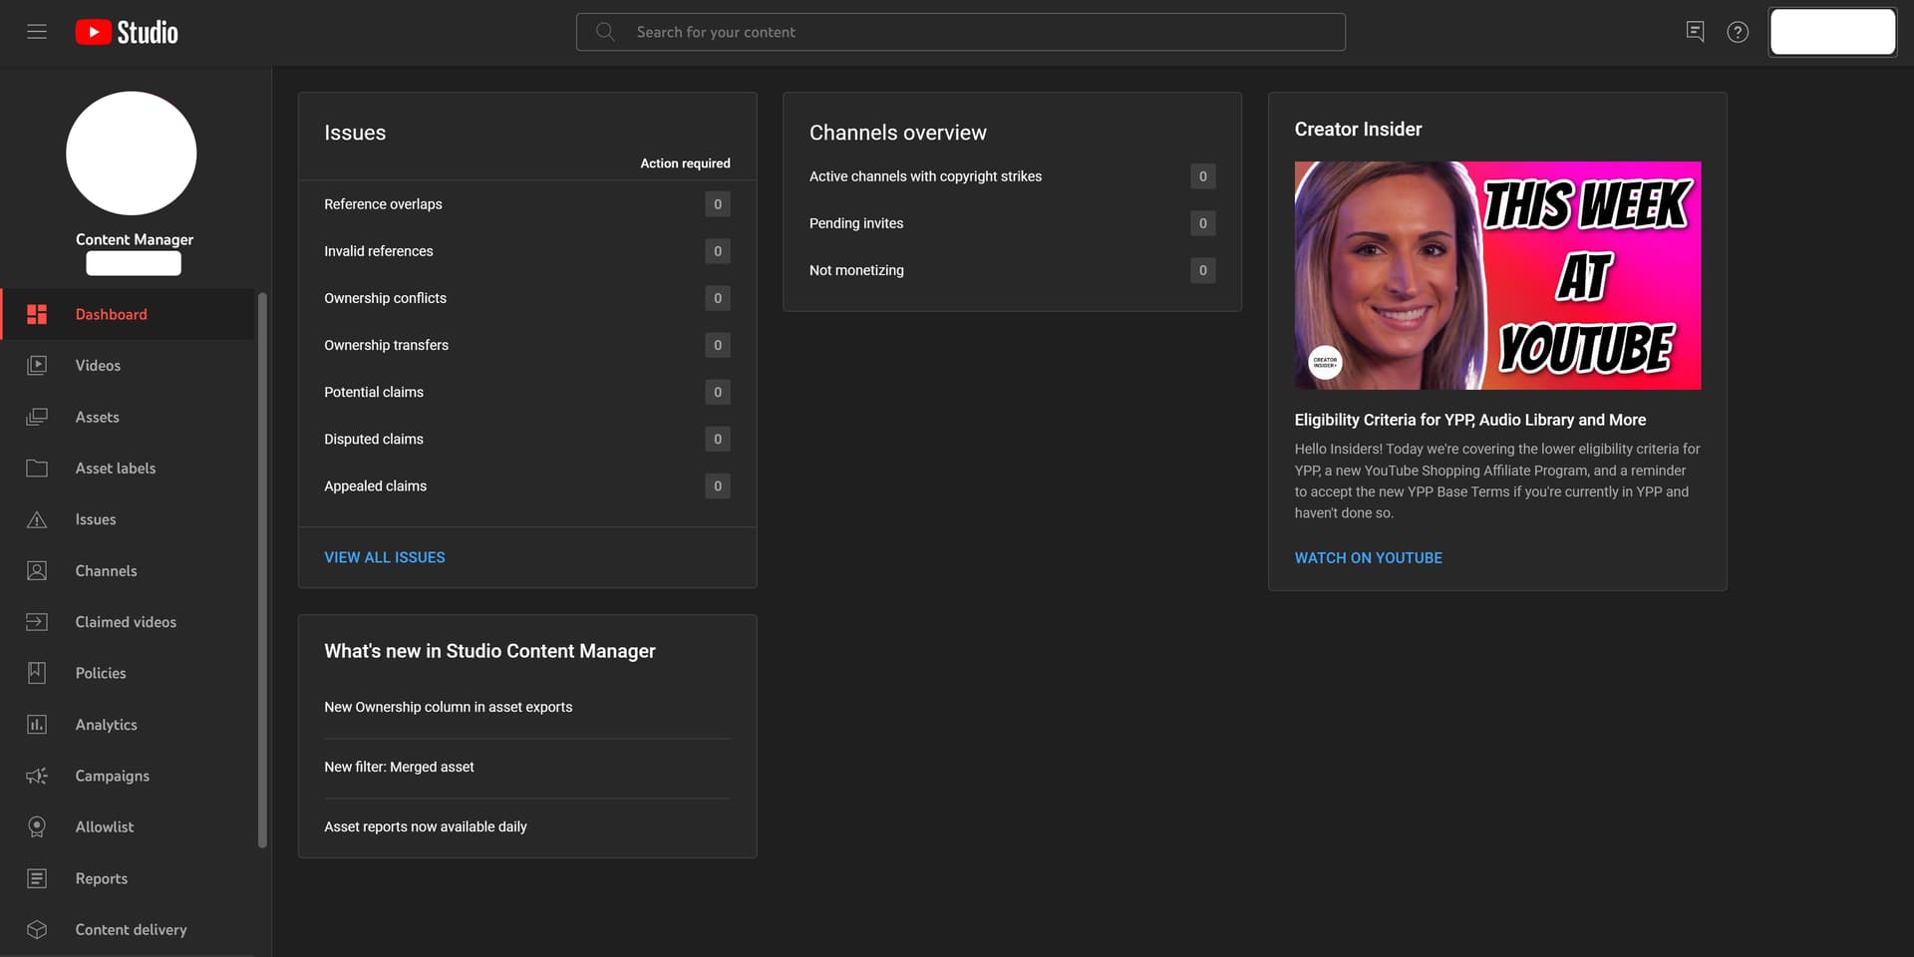1914x957 pixels.
Task: Open Ownership transfers issue row
Action: click(527, 345)
